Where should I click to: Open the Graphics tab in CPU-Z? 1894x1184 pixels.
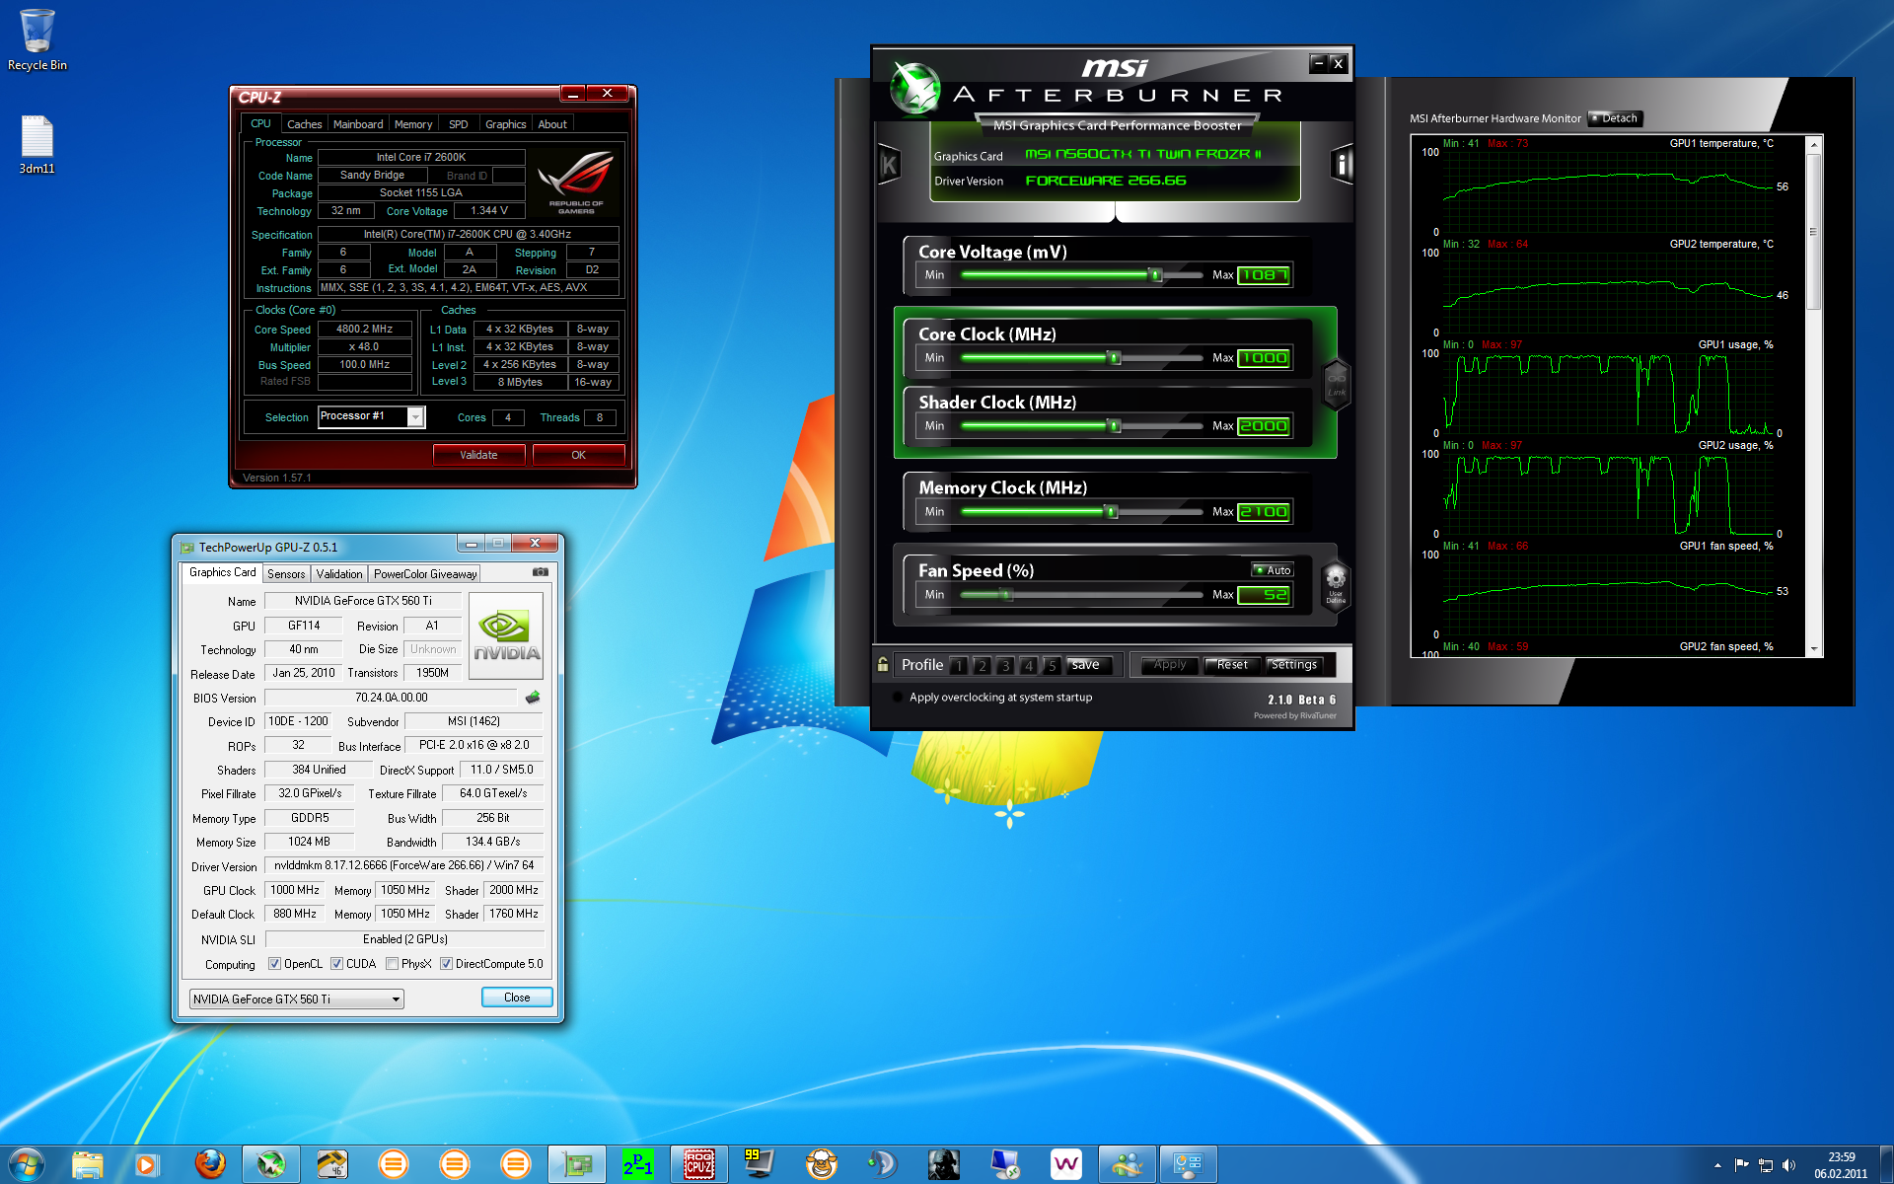point(505,124)
